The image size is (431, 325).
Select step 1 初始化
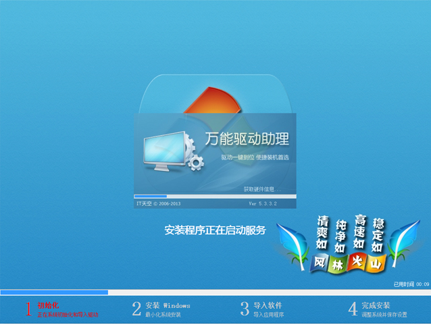[x=62, y=309]
